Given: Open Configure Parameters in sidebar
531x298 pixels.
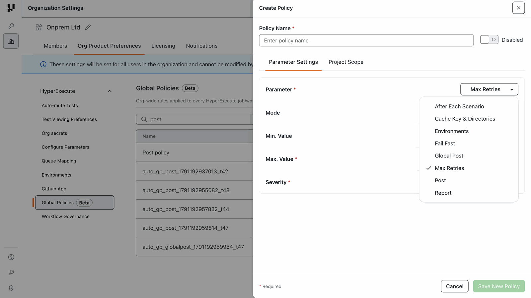Looking at the screenshot, I should (x=65, y=147).
